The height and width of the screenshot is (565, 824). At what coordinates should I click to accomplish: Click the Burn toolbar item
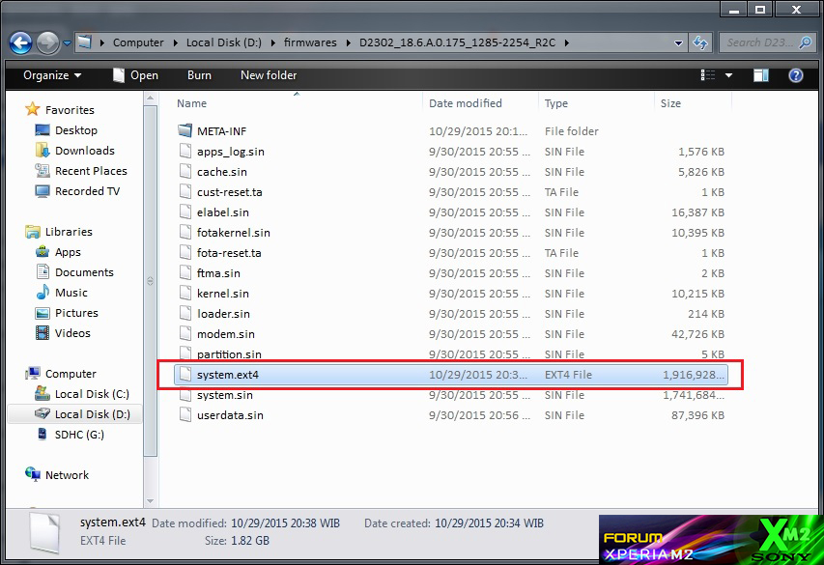199,75
